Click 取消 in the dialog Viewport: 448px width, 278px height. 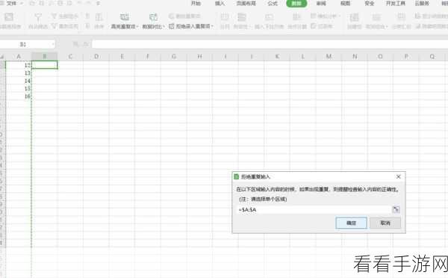(385, 223)
